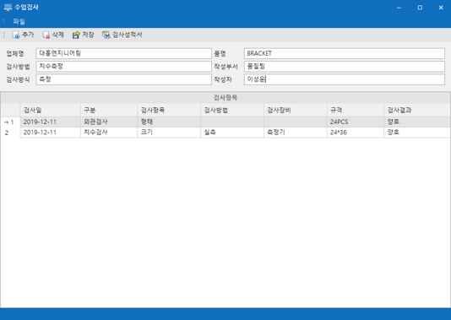Click the 구분 column header
This screenshot has height=320, width=451.
click(109, 110)
